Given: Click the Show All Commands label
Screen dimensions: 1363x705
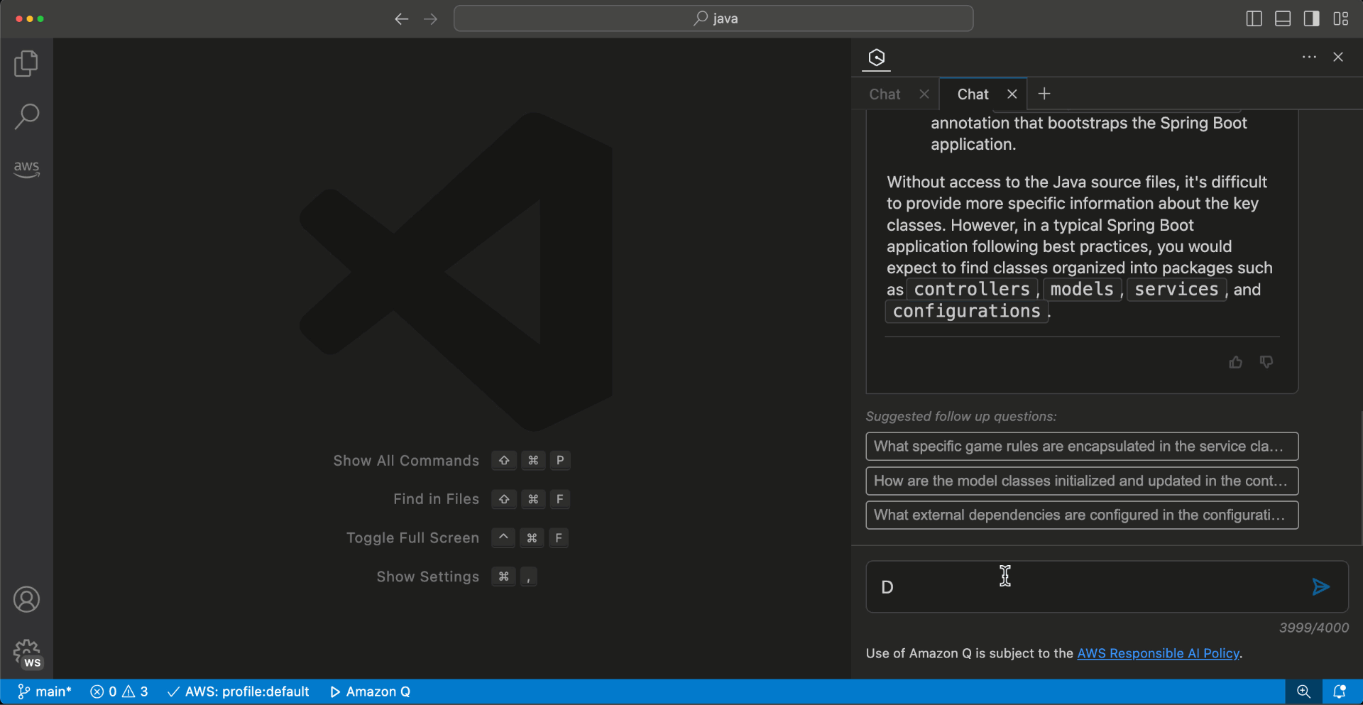Looking at the screenshot, I should pyautogui.click(x=406, y=461).
